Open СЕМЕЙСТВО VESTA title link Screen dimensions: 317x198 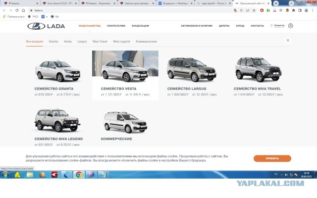pos(119,89)
